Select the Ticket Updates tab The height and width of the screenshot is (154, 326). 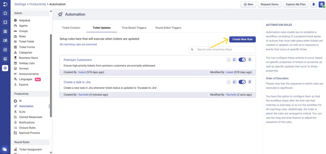point(102,28)
